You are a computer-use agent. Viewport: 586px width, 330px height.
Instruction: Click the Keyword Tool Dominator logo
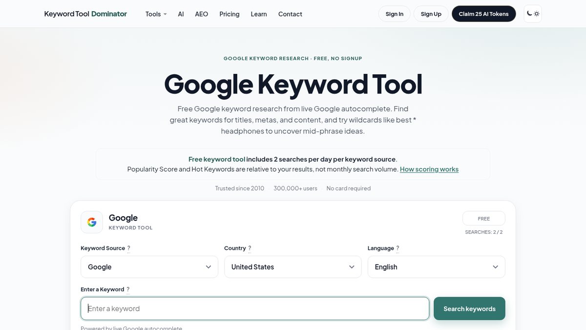tap(85, 14)
